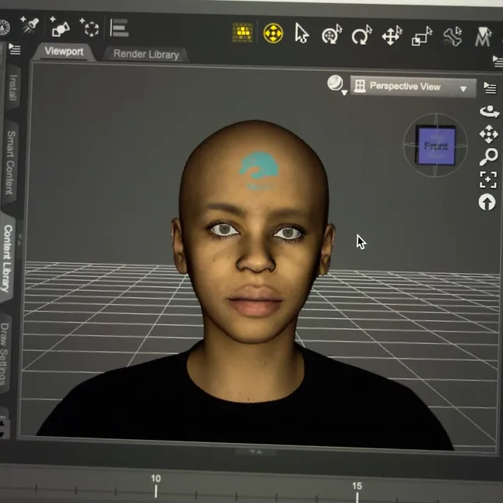Choose the Rotate tool in top toolbar
Viewport: 503px width, 503px height.
coord(362,35)
